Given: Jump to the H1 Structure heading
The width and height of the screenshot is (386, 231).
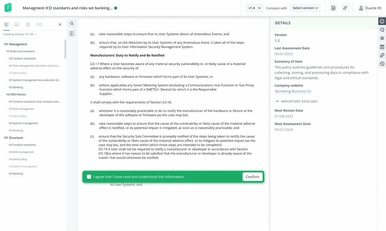Looking at the screenshot, I should click(14, 138).
